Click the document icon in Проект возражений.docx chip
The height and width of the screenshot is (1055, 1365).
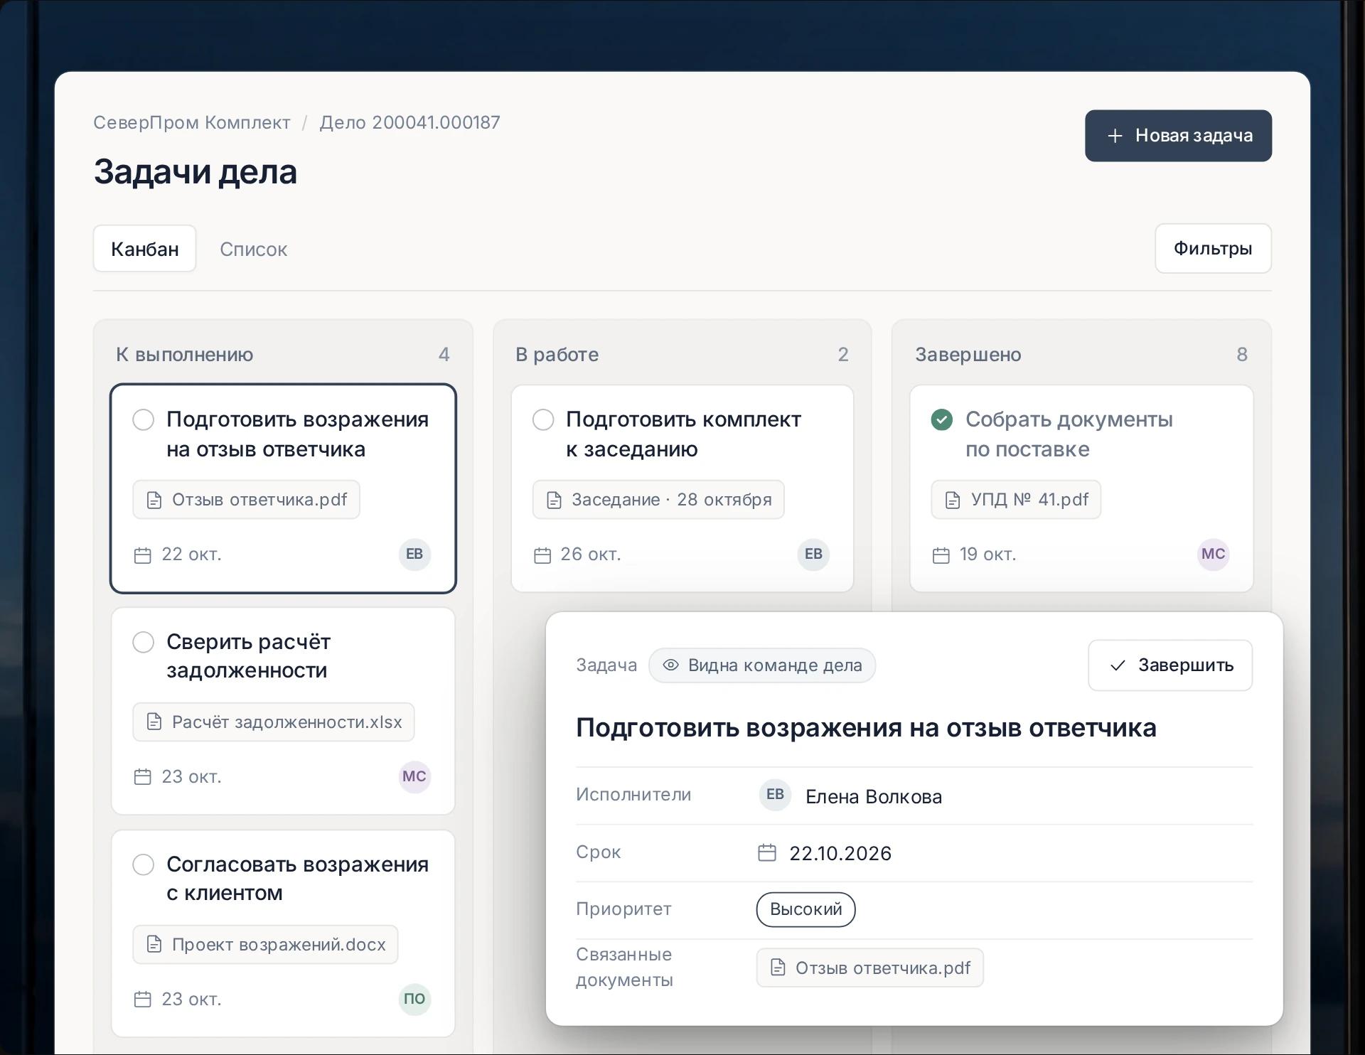[x=154, y=945]
